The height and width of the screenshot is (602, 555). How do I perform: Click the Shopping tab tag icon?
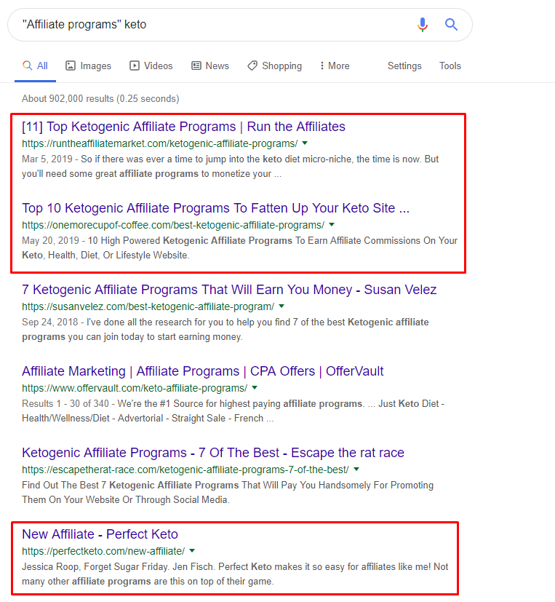tap(252, 66)
